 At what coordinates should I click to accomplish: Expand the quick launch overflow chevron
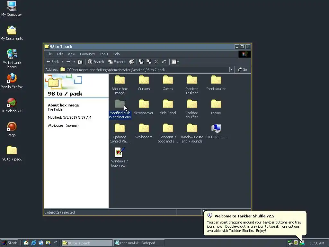pyautogui.click(x=55, y=242)
